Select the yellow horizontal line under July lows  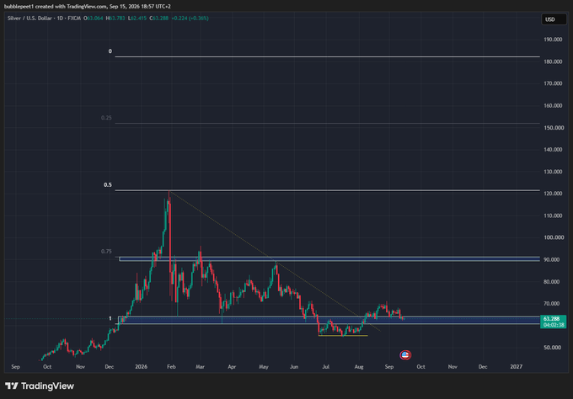coord(343,336)
